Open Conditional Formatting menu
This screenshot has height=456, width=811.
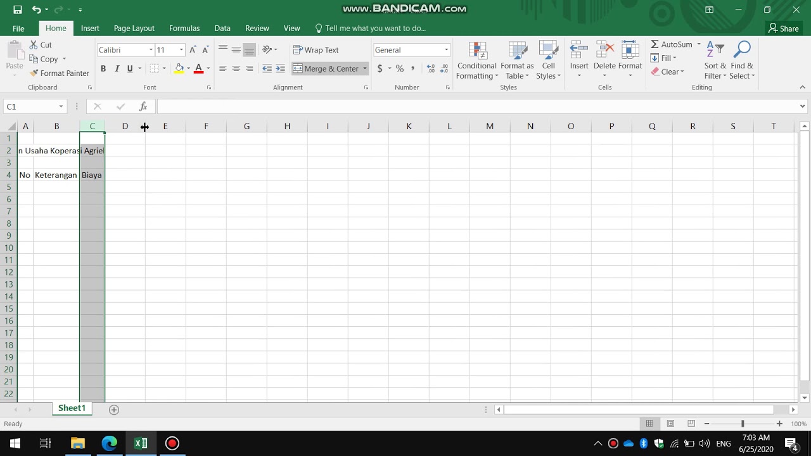[x=477, y=61]
